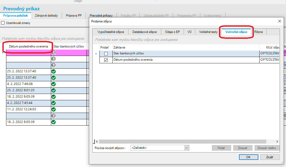Screen dimensions: 286x167
Task: Click green checkmark beside 4. 2. 2022 7:45:44
Action: pyautogui.click(x=54, y=103)
